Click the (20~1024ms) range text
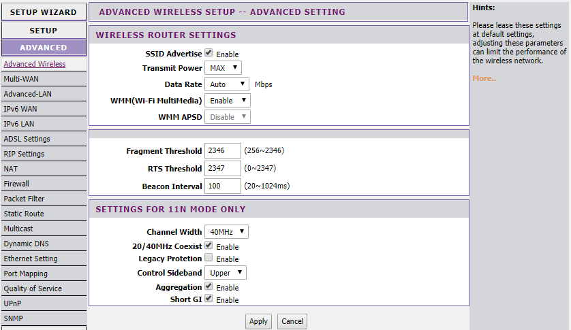571x330 pixels. pyautogui.click(x=267, y=186)
